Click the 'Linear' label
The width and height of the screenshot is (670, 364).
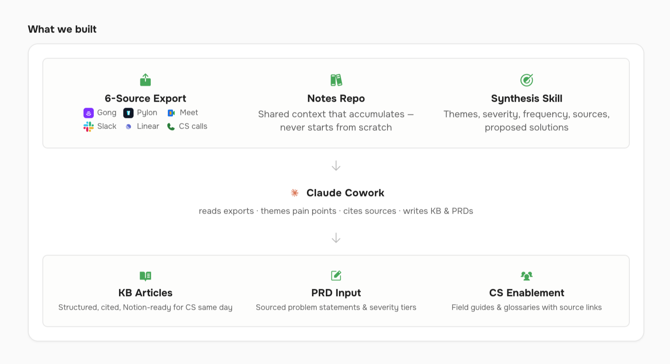click(x=148, y=126)
